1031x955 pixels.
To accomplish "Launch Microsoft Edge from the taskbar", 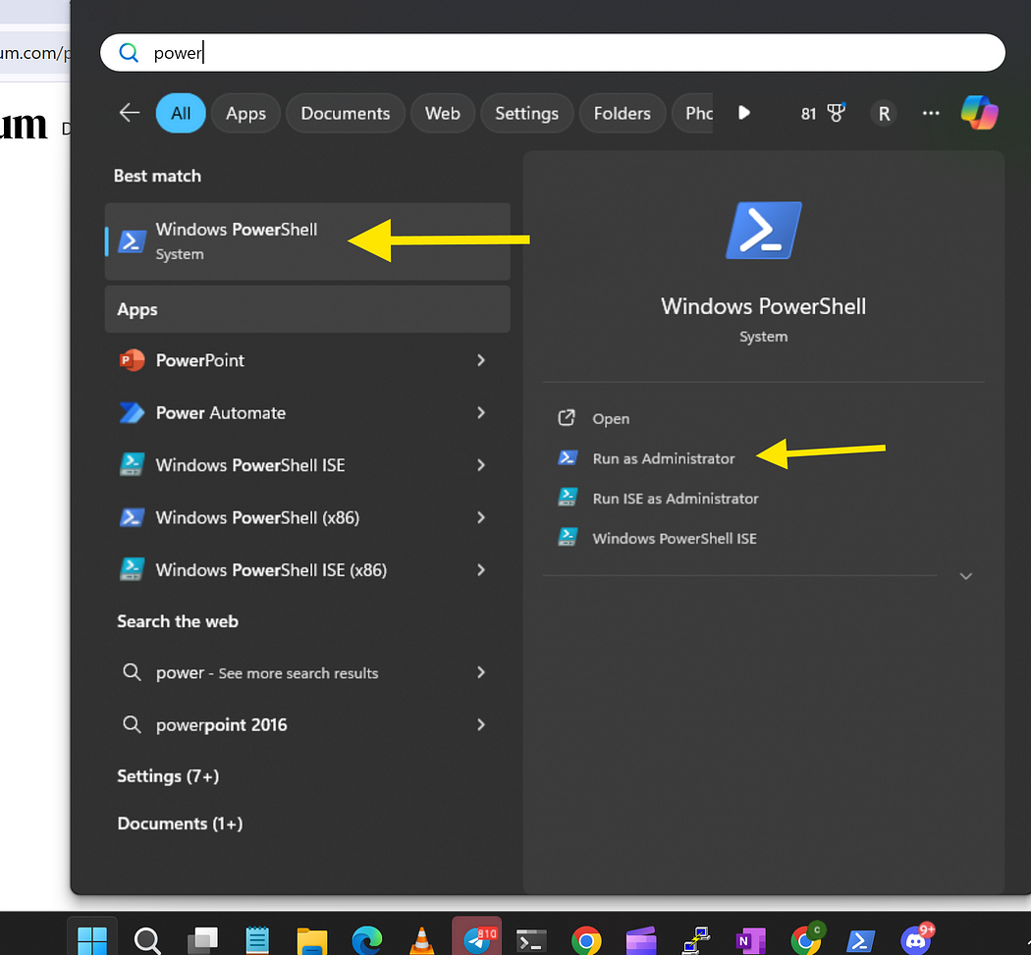I will click(367, 940).
